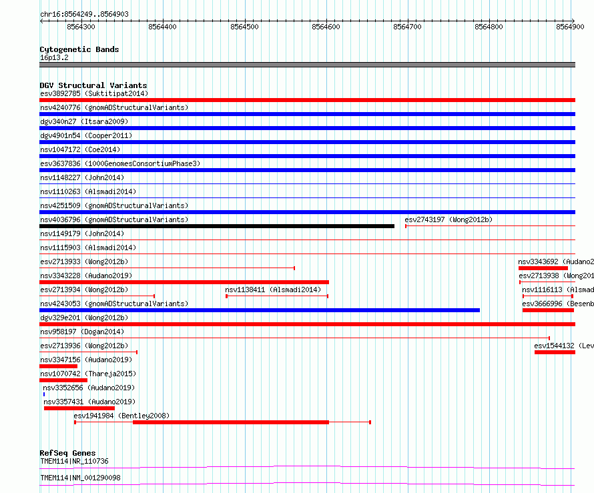Click the 16p13.2 cytogenetic band bar
594x493 pixels.
coord(307,65)
